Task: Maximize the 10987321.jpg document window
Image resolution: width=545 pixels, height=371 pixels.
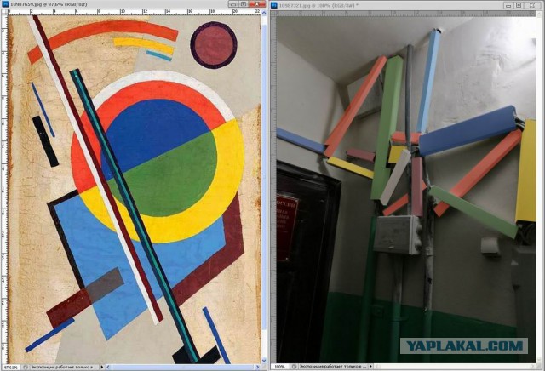Action: 519,5
